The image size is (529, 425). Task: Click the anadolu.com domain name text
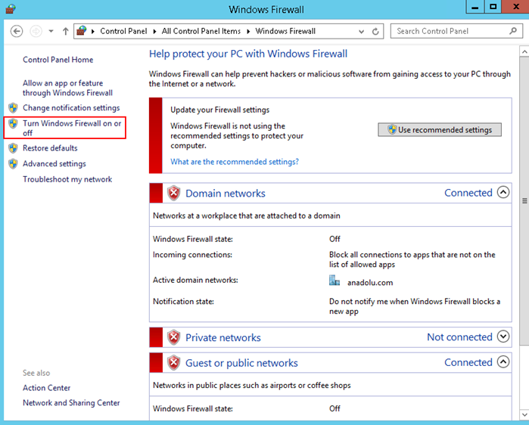[370, 283]
